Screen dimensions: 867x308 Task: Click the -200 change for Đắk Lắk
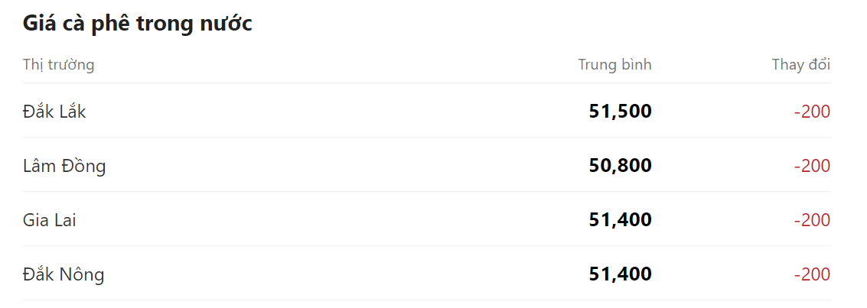click(812, 112)
